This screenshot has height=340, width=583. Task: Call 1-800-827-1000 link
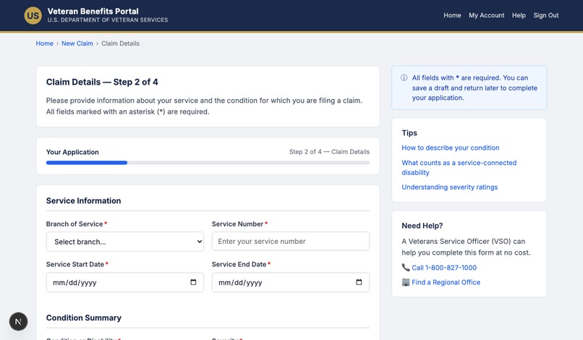pyautogui.click(x=444, y=268)
